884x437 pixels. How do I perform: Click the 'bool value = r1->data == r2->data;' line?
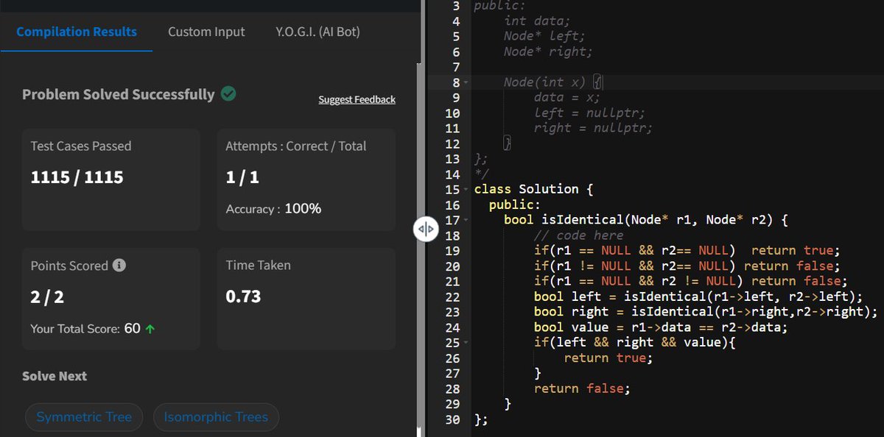[661, 327]
